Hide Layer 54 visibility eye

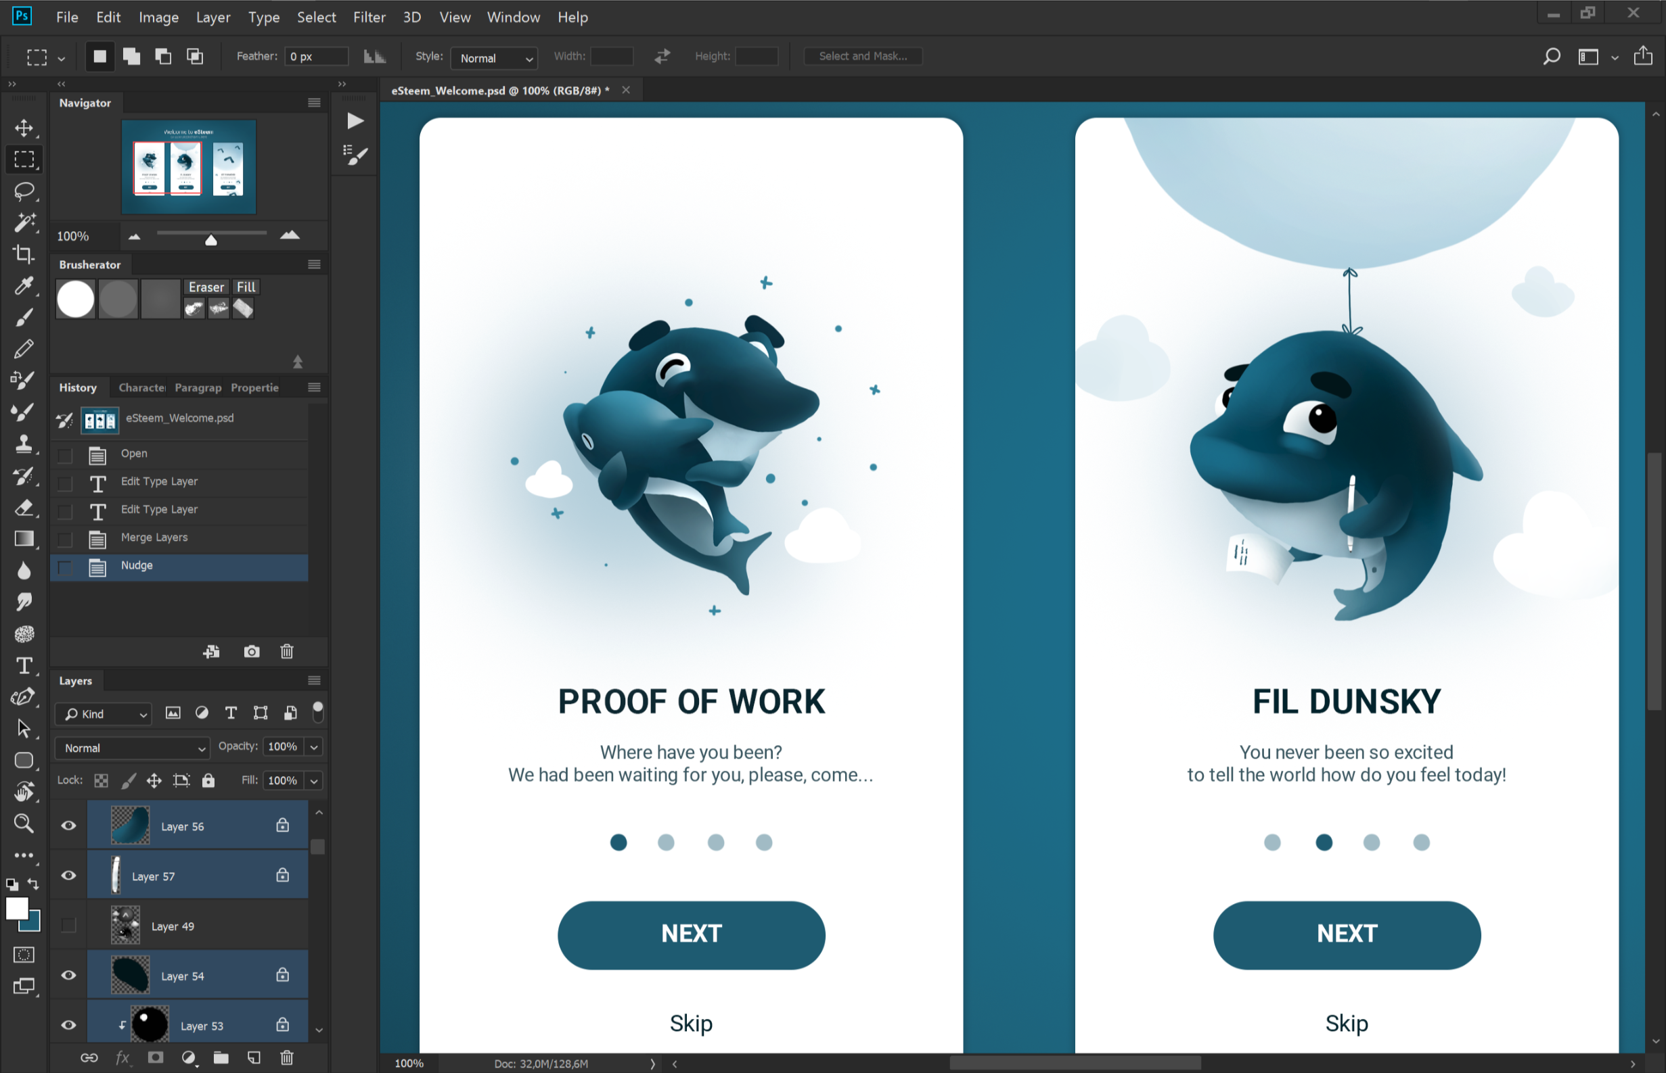(68, 976)
